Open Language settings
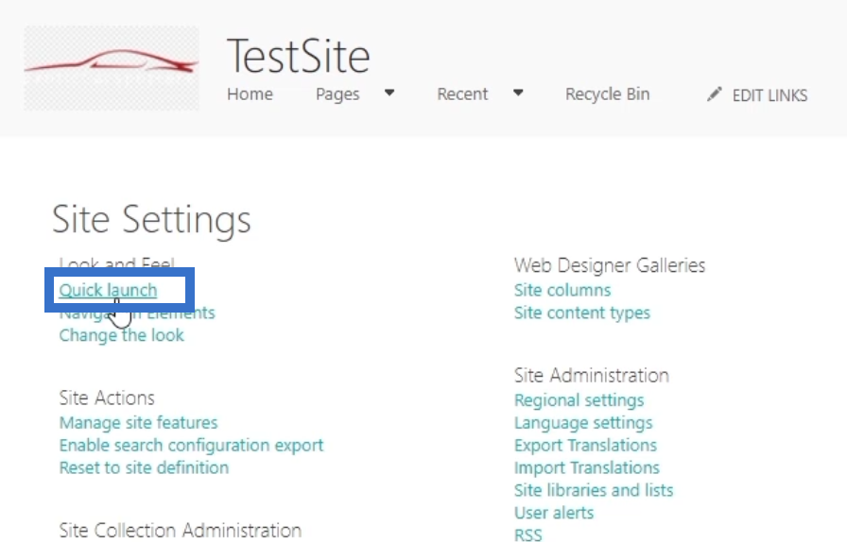847x542 pixels. tap(583, 423)
